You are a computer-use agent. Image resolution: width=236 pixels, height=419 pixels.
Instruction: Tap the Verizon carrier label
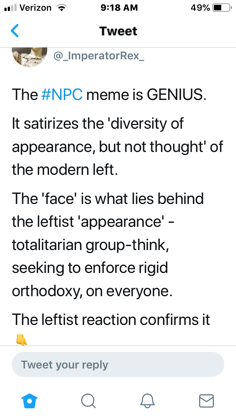(35, 8)
